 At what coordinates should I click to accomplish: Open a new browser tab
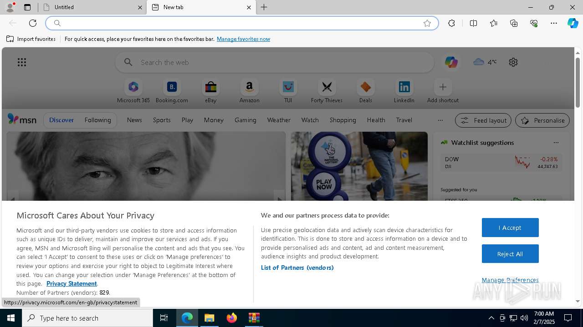point(264,7)
